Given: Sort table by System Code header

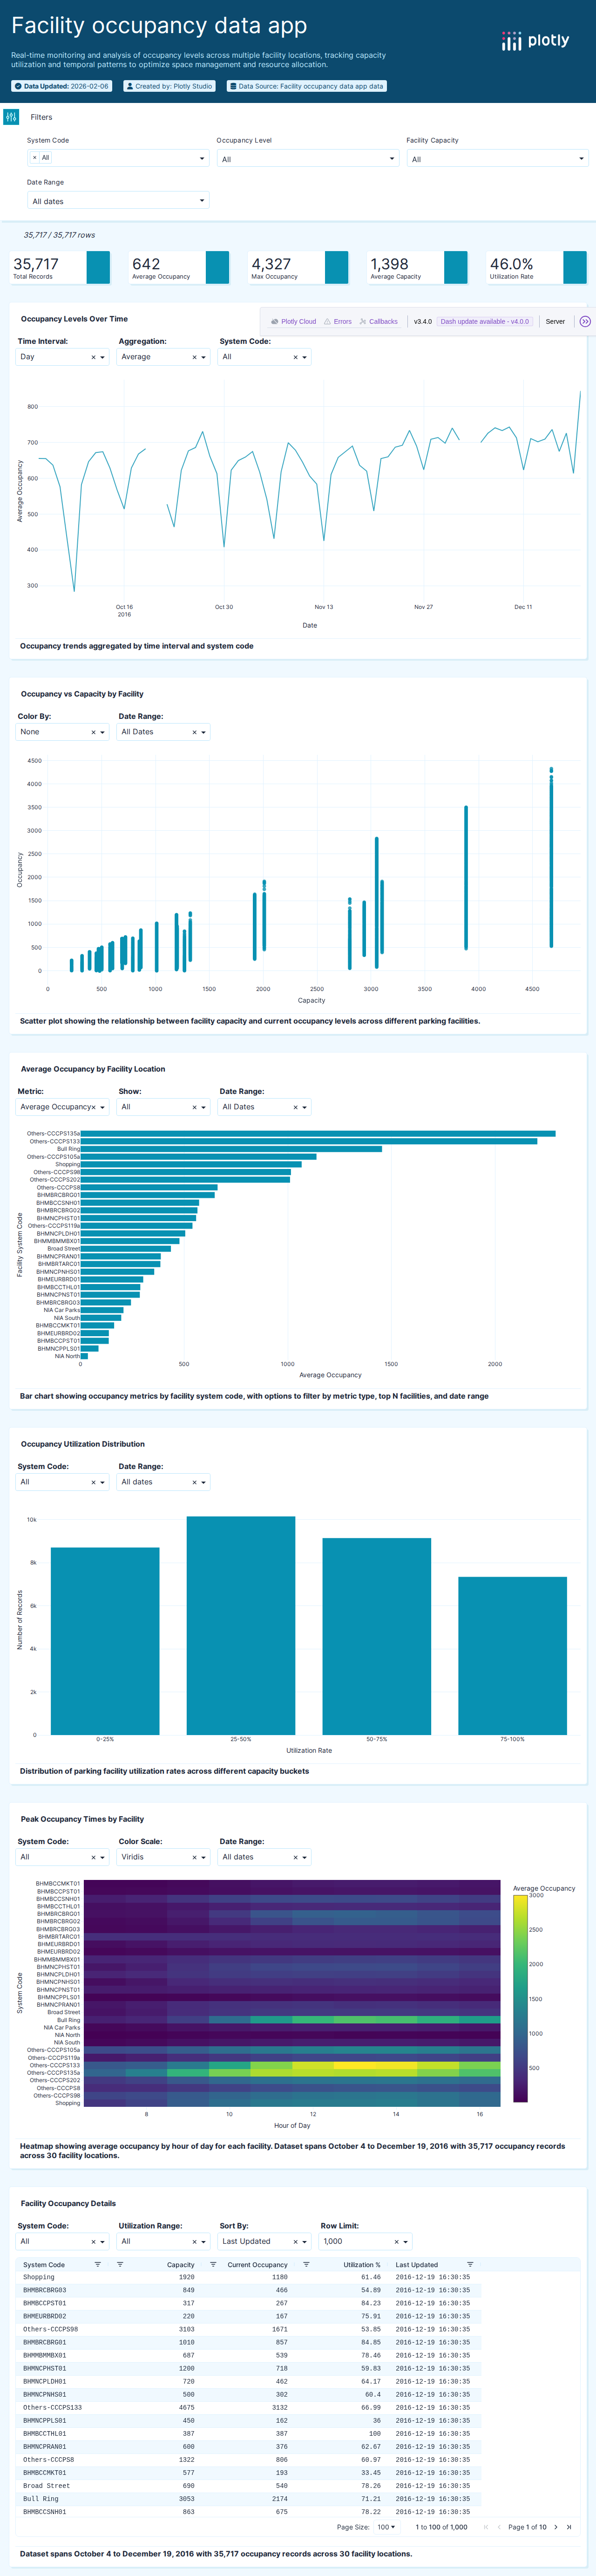Looking at the screenshot, I should (44, 2264).
